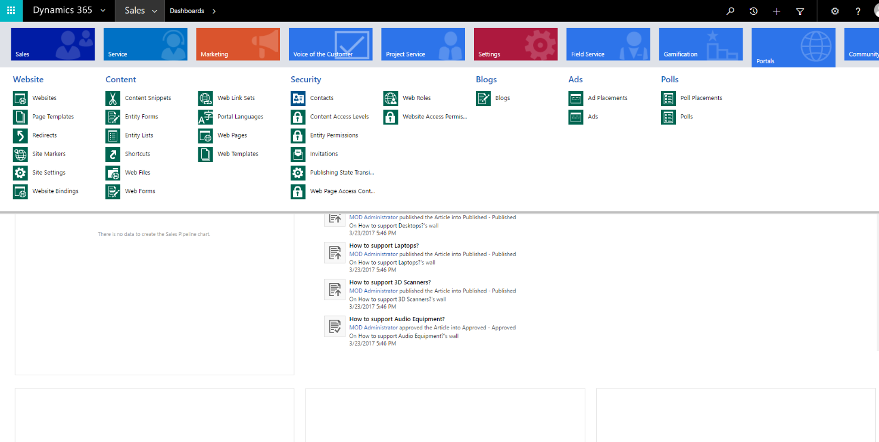The width and height of the screenshot is (879, 442).
Task: Click the 3D Scanners post article icon
Action: 335,290
